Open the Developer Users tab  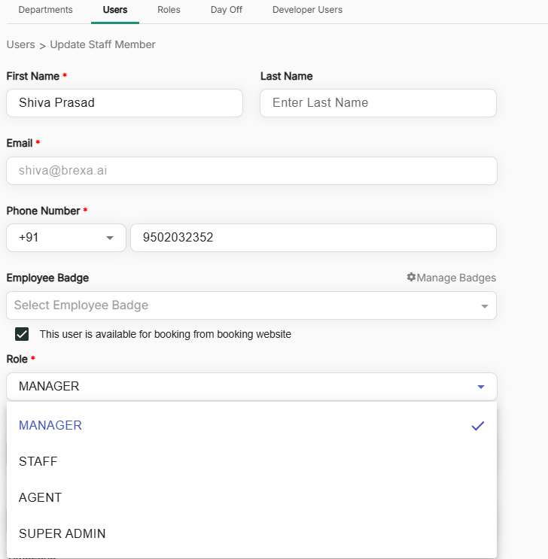(x=307, y=10)
